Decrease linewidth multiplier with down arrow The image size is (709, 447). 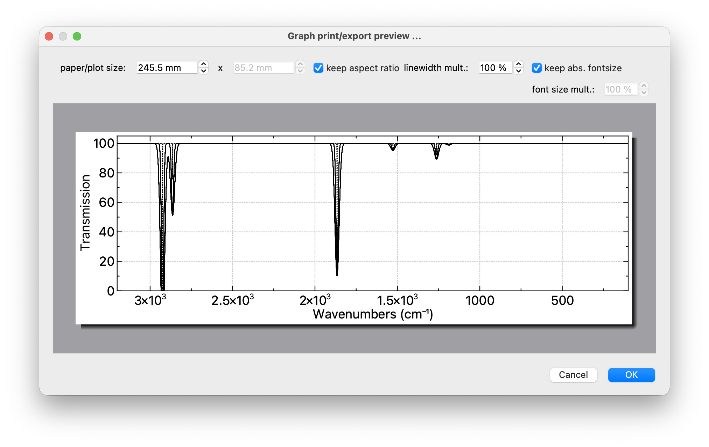click(519, 71)
